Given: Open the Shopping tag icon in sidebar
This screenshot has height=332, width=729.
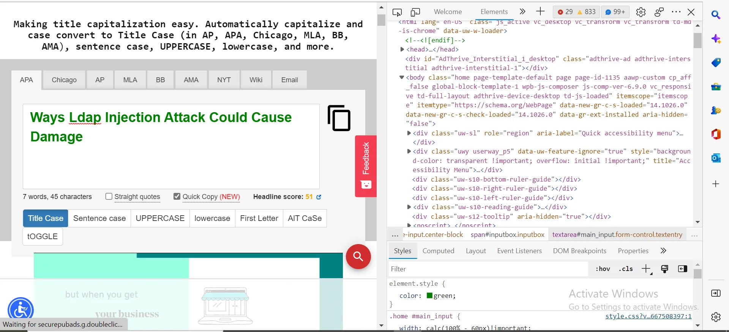Looking at the screenshot, I should point(716,63).
